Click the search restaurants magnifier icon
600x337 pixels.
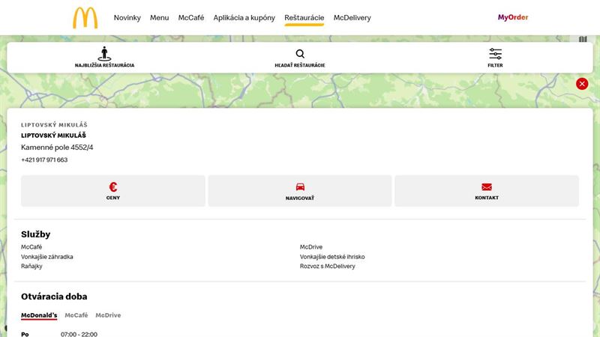tap(300, 54)
